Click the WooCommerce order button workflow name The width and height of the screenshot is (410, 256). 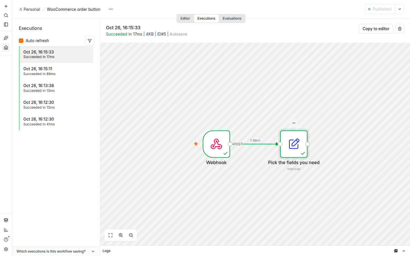click(74, 9)
